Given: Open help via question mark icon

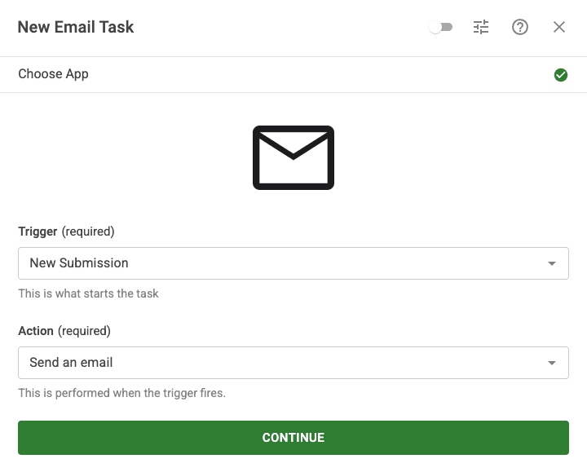Looking at the screenshot, I should (x=520, y=27).
